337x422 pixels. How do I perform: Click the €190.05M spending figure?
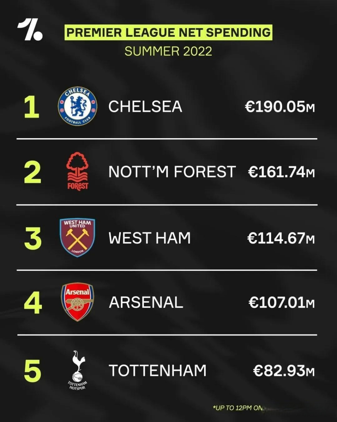click(x=280, y=107)
